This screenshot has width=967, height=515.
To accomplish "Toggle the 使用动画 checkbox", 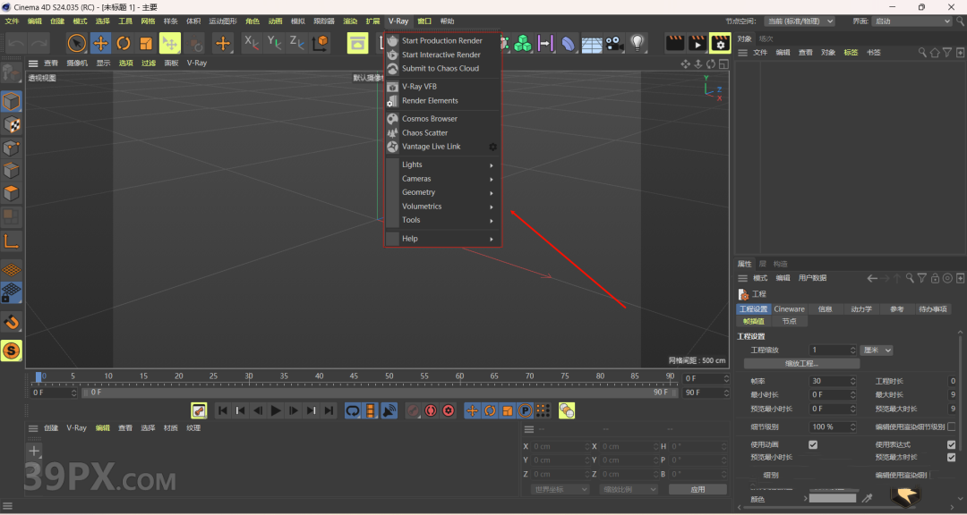I will point(813,444).
